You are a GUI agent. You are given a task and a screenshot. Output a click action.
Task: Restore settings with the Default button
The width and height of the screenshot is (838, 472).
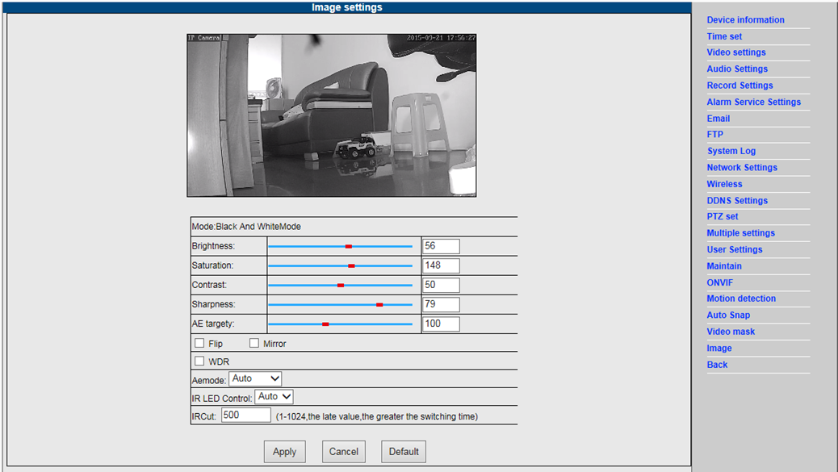[404, 452]
